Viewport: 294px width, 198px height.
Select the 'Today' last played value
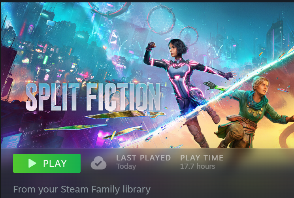126,166
